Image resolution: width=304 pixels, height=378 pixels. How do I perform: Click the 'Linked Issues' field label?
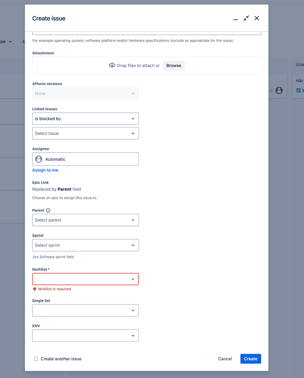click(45, 109)
